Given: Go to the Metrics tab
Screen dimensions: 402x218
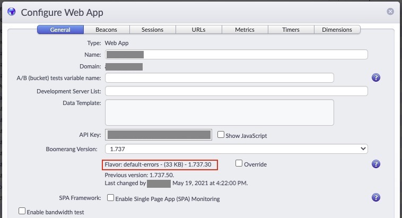Looking at the screenshot, I should pyautogui.click(x=244, y=30).
